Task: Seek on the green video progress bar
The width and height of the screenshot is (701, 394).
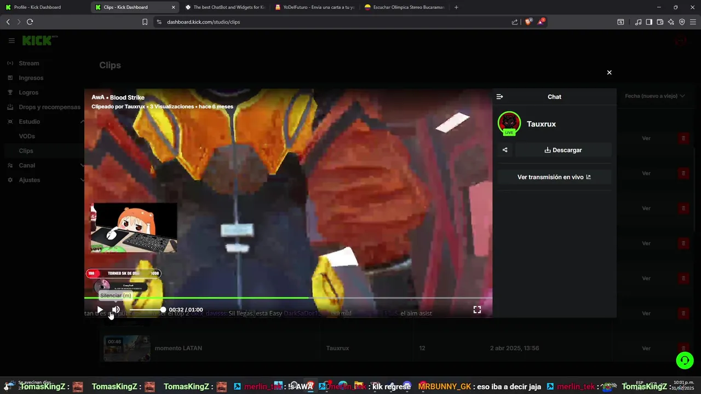Action: tap(288, 298)
